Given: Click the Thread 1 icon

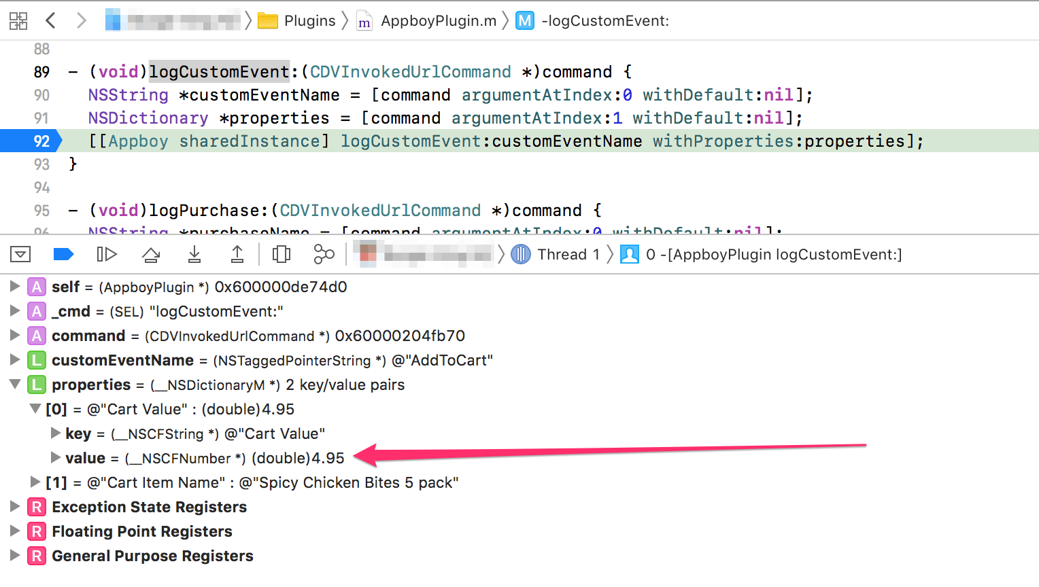Looking at the screenshot, I should [x=520, y=254].
